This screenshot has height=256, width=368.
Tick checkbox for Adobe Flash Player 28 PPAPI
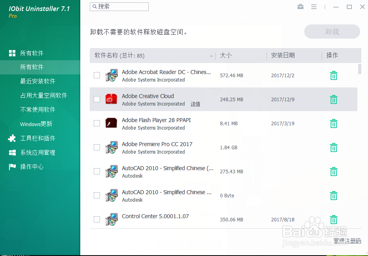tap(97, 123)
